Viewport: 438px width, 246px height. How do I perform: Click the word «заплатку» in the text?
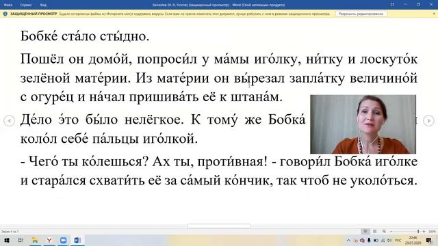317,78
